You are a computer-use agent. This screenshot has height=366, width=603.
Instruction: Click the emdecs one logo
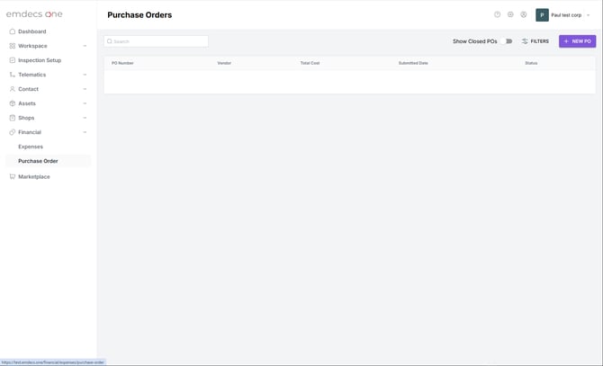coord(34,14)
